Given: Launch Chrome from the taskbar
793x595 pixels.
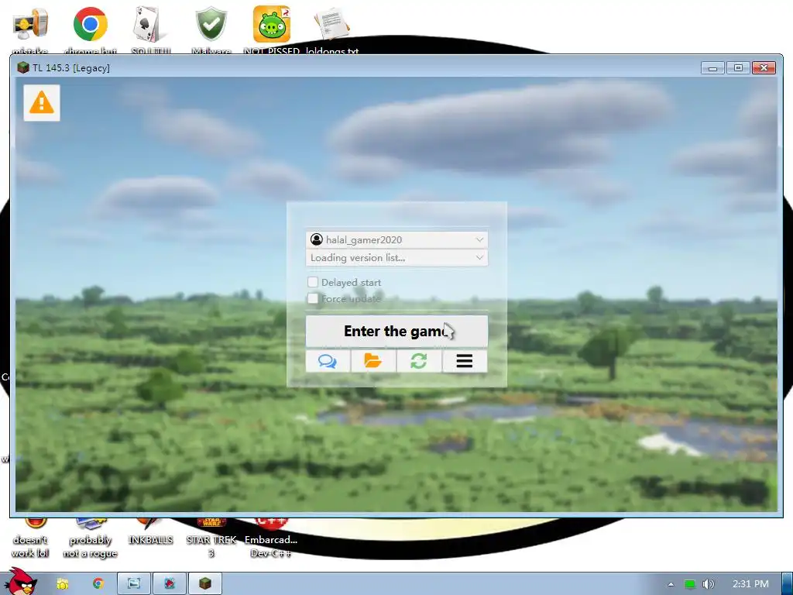Looking at the screenshot, I should [x=98, y=584].
